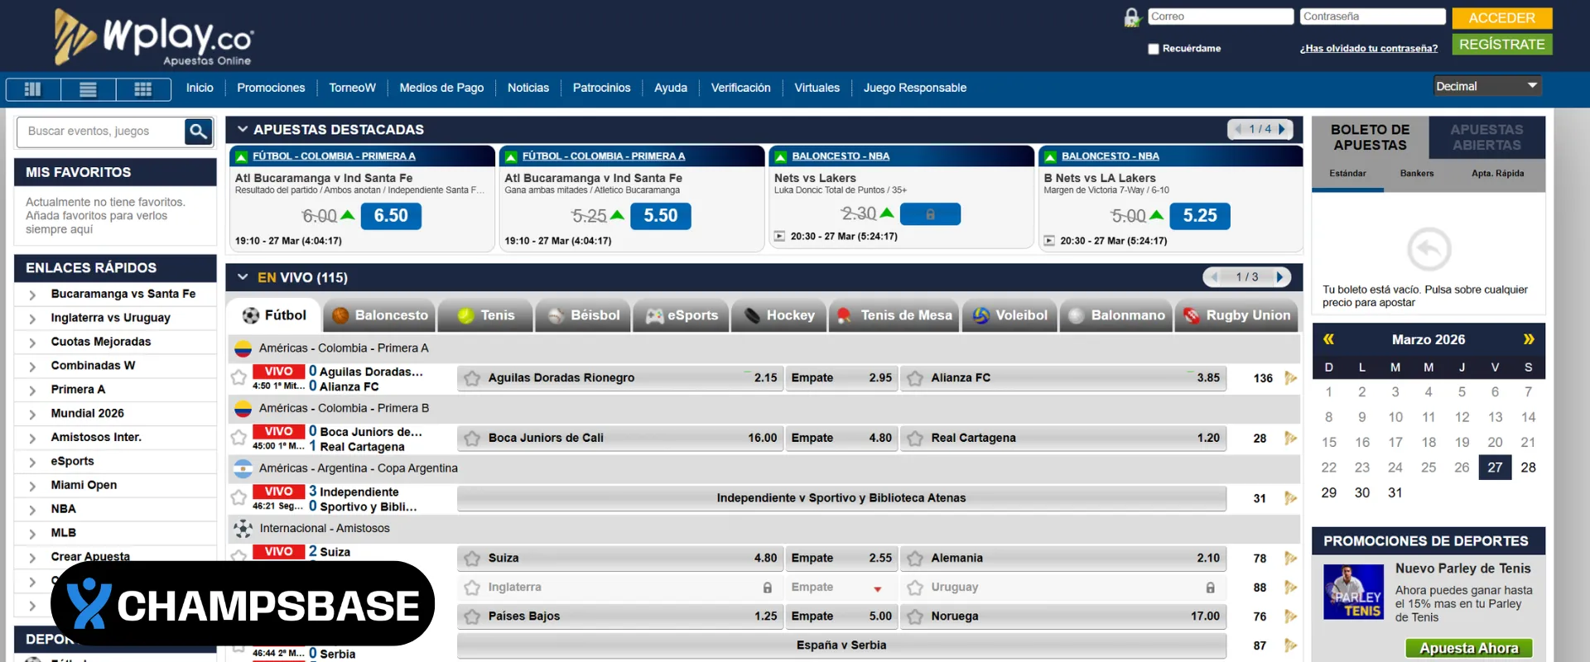
Task: Click the Buscar eventos search field
Action: (x=100, y=131)
